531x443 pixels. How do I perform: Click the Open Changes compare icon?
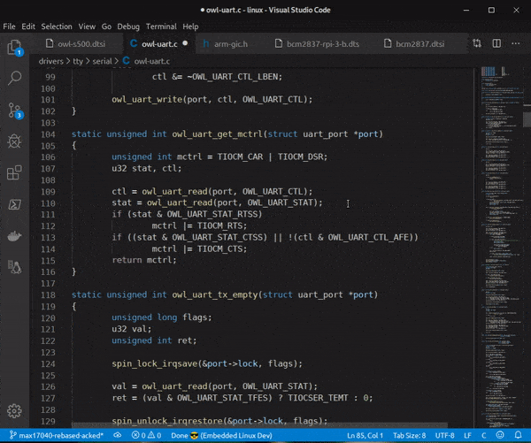click(477, 43)
